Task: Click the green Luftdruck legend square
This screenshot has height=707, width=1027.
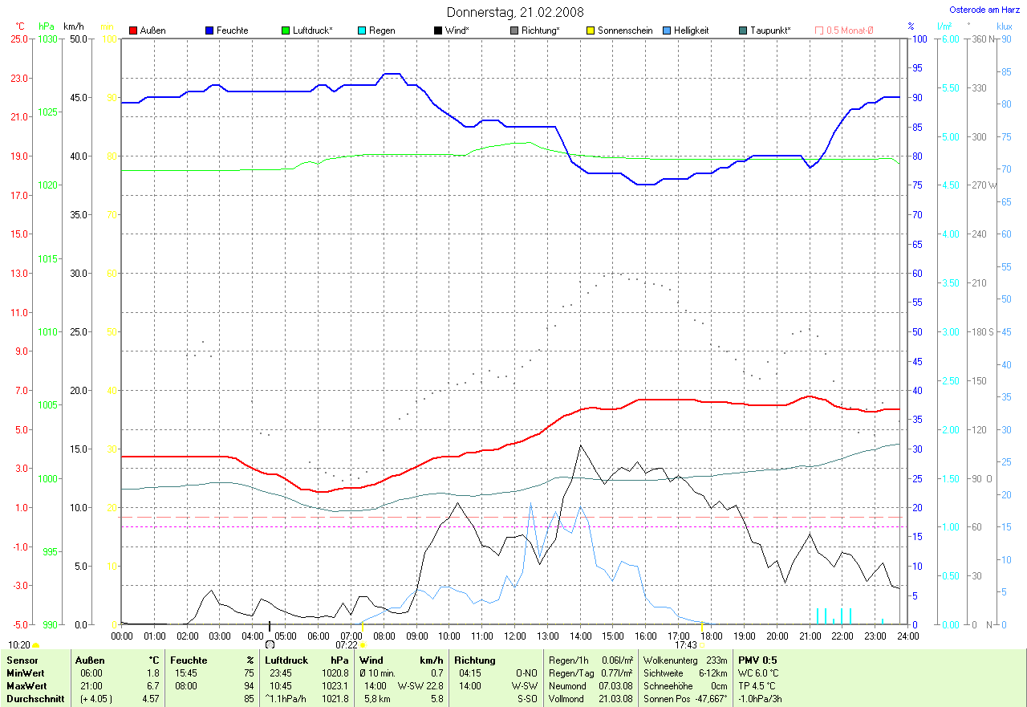Action: [286, 30]
